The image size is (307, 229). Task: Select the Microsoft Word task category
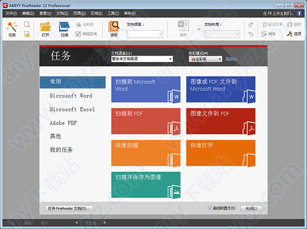(71, 96)
